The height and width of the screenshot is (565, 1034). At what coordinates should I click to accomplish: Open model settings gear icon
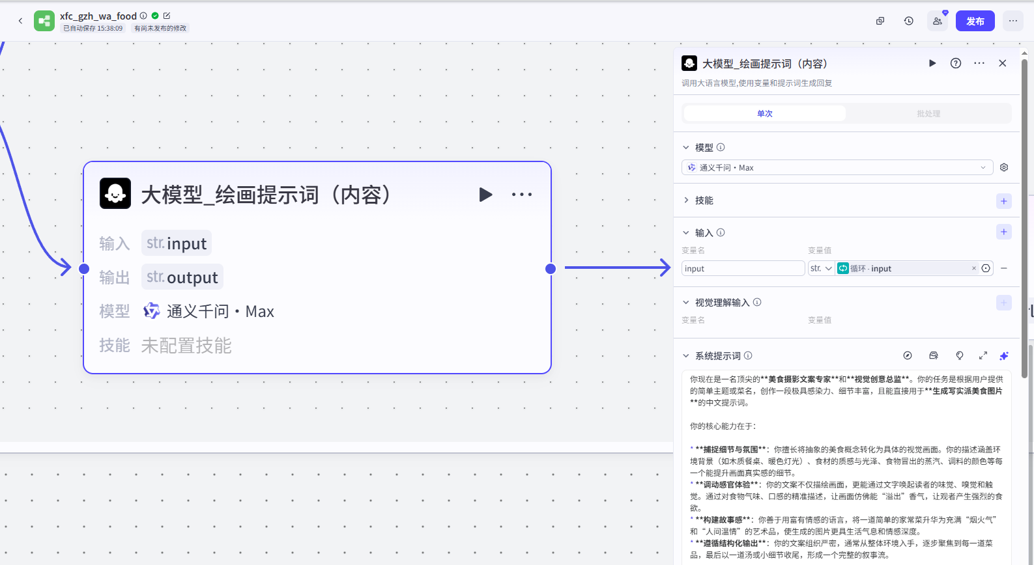click(x=1004, y=167)
